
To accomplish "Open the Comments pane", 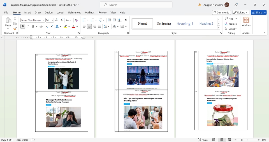I will click(x=221, y=12).
